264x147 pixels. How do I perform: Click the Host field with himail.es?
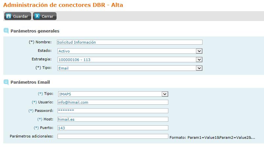coord(113,119)
